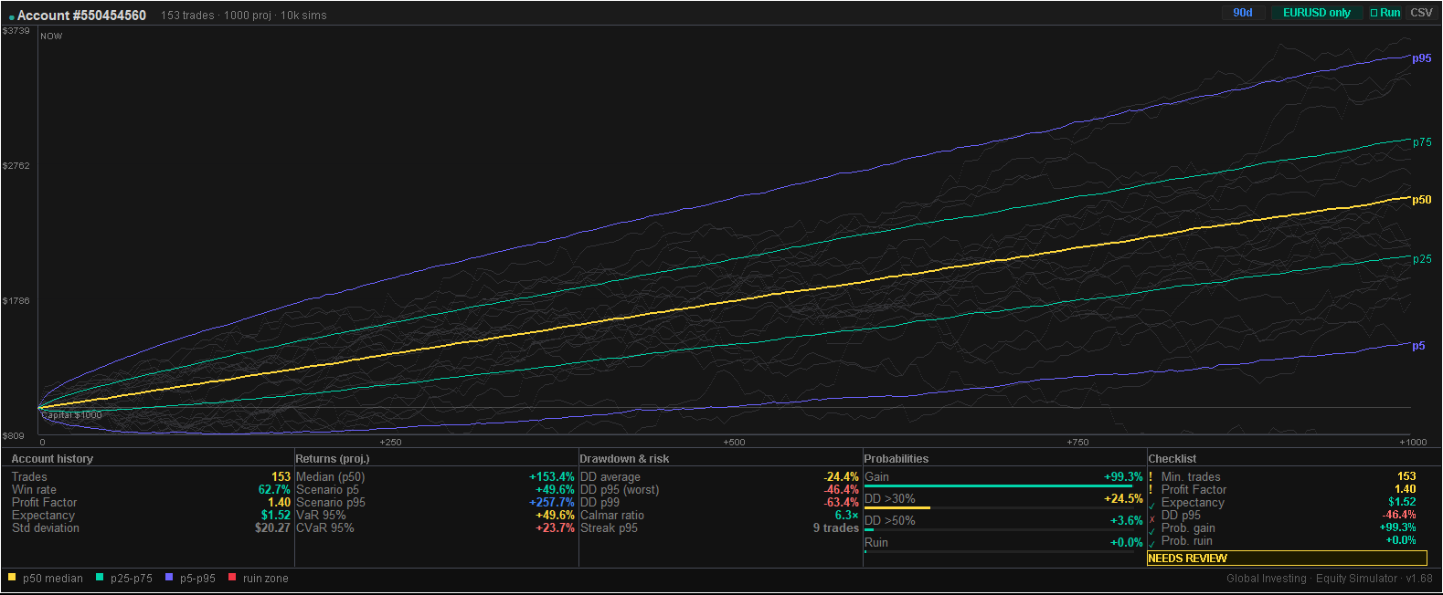
Task: Click the p50 line label on chart
Action: coord(1421,200)
